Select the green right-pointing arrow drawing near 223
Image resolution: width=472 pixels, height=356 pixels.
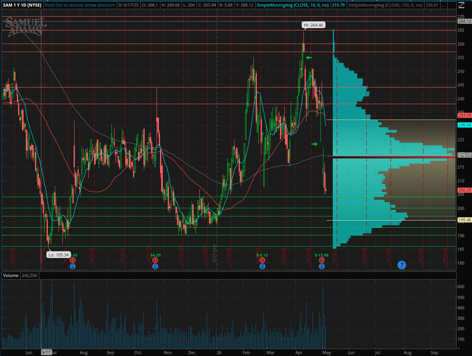tap(315, 144)
